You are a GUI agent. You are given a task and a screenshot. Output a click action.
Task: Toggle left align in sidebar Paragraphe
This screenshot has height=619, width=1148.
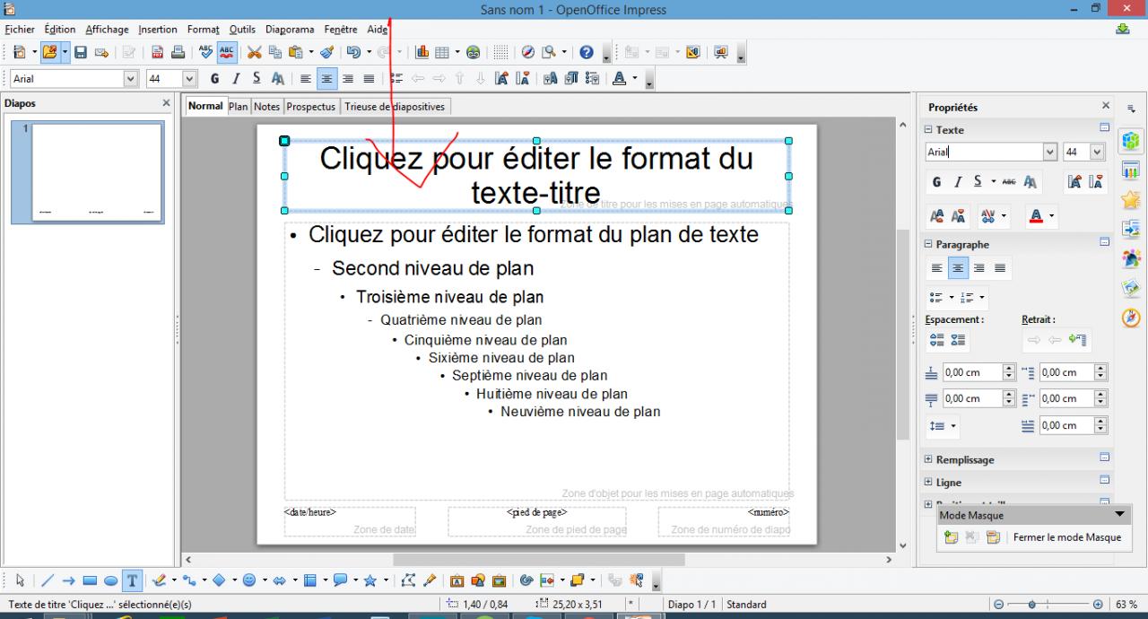click(x=937, y=268)
